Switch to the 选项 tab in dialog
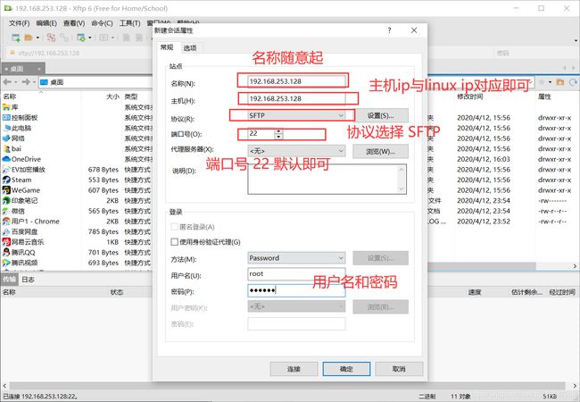The width and height of the screenshot is (580, 402). click(190, 47)
